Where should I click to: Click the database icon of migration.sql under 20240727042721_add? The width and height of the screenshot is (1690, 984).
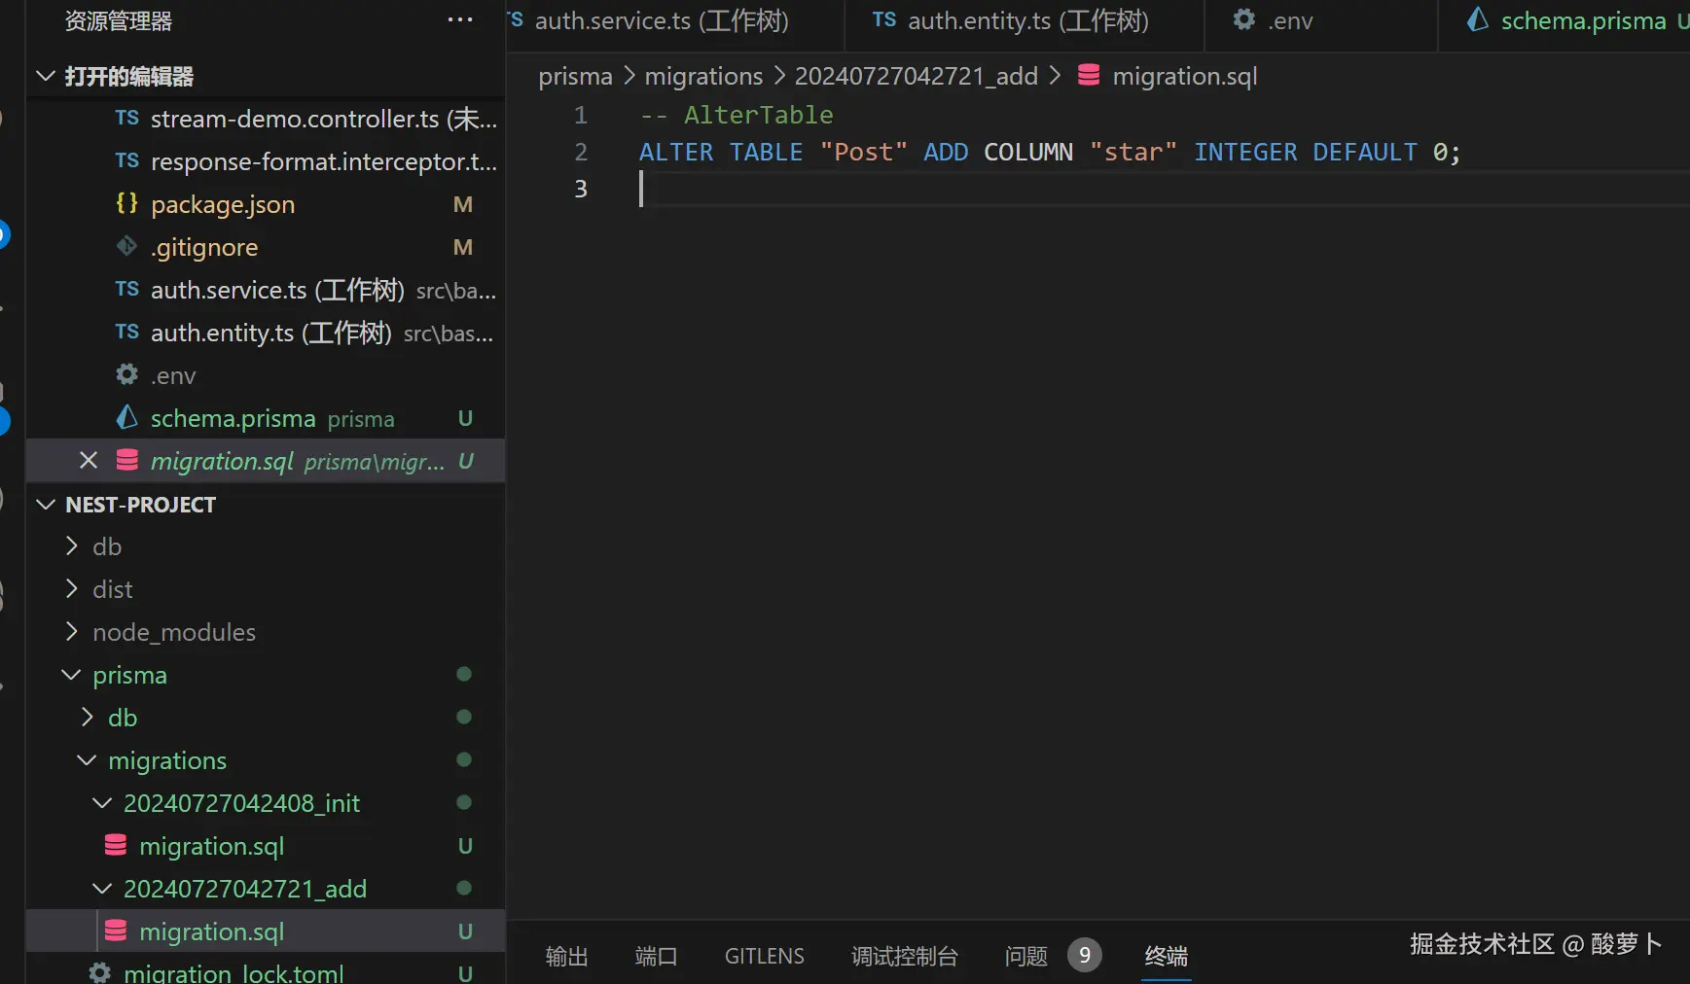(116, 931)
